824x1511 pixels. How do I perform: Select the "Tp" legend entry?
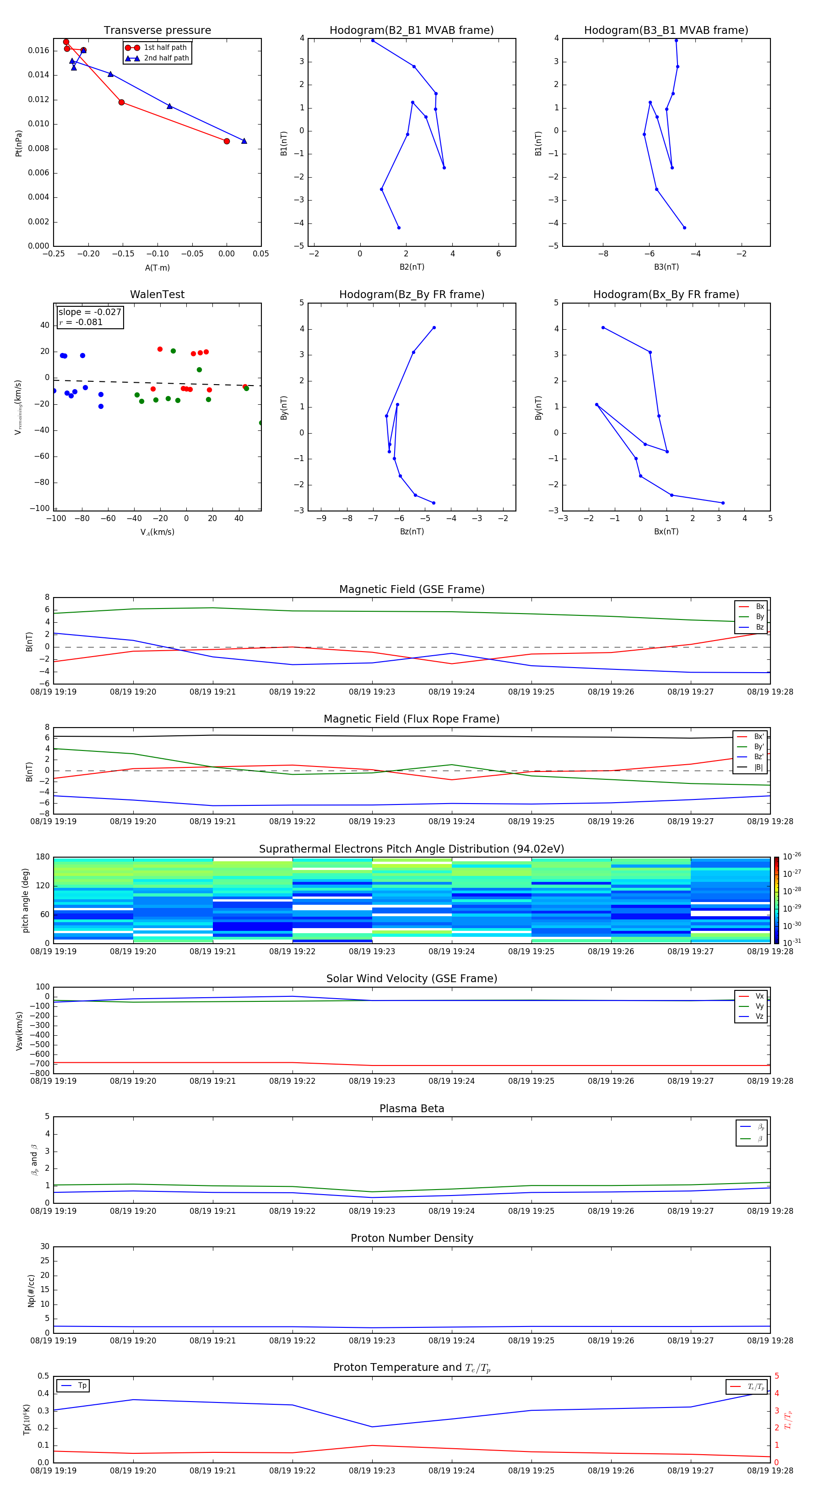[73, 1386]
